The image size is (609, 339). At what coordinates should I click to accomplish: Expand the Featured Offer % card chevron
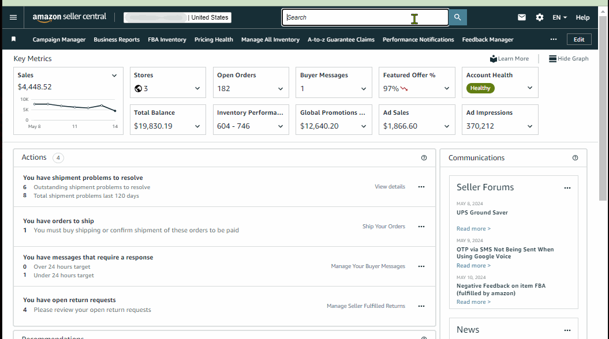(x=447, y=88)
